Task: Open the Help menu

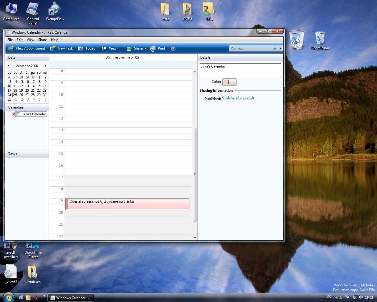Action: click(54, 40)
